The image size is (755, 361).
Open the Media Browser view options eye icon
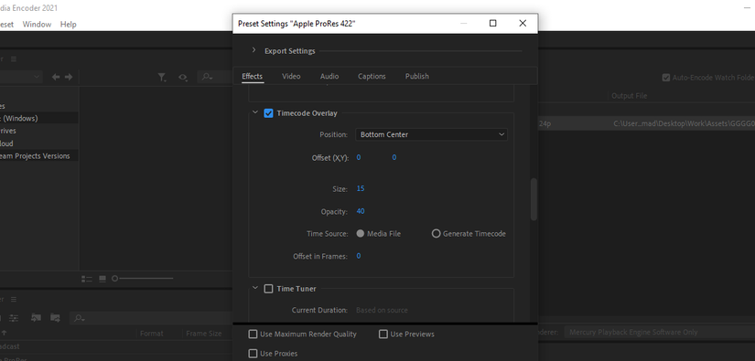click(183, 77)
